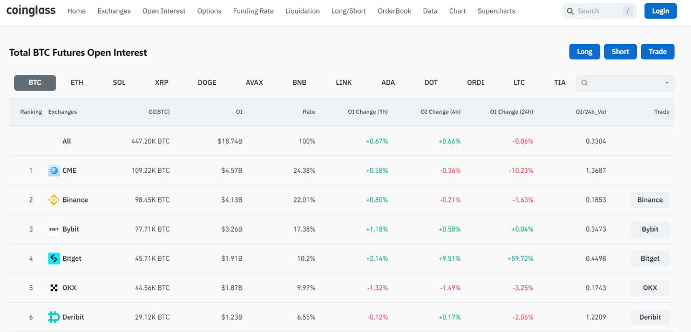Switch to the DOT coin tab

click(x=431, y=83)
